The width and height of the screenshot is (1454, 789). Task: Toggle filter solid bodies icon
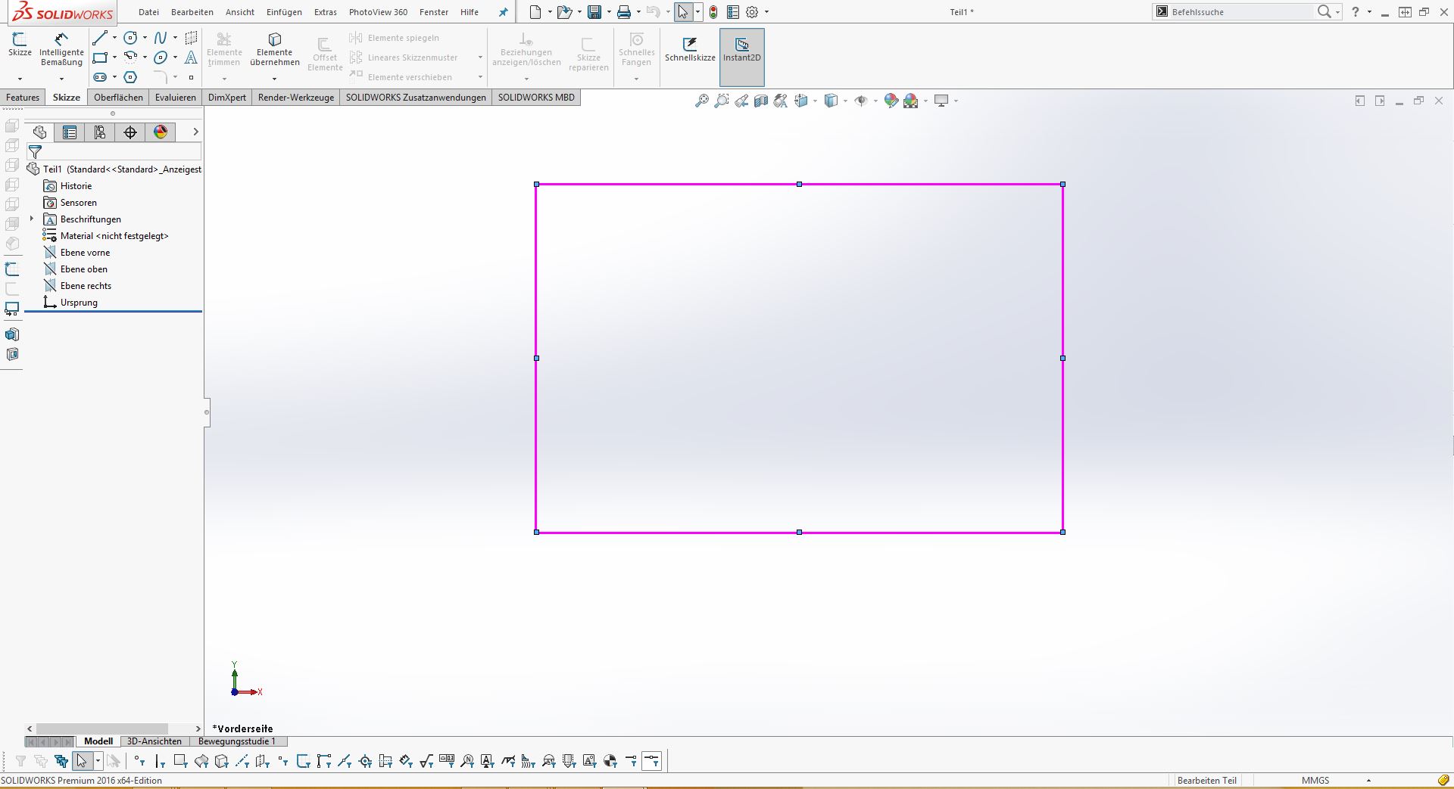click(222, 761)
